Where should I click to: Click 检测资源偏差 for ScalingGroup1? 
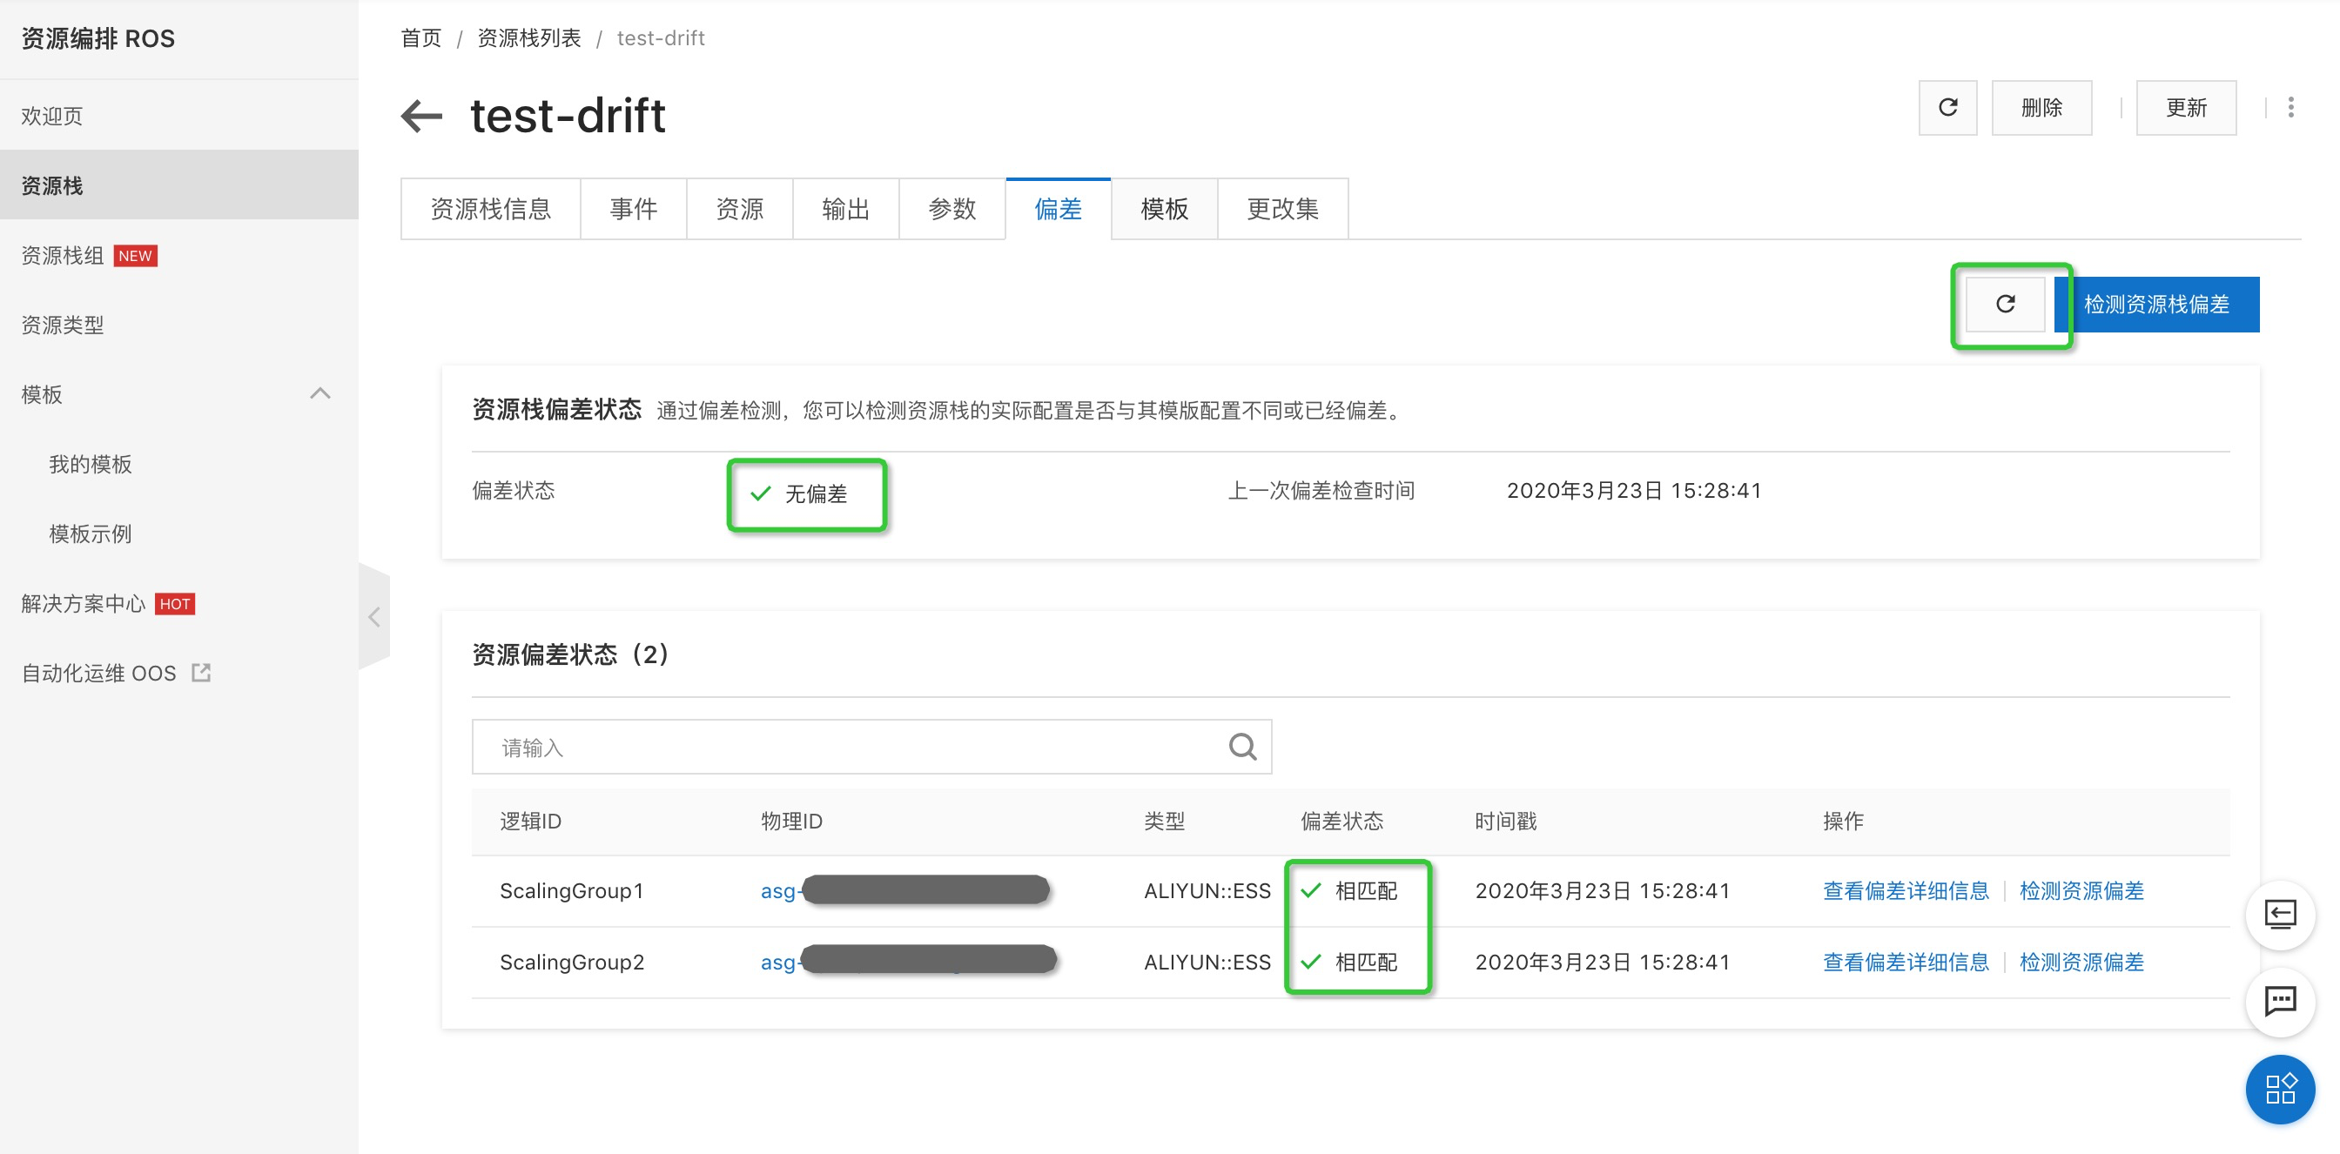tap(2082, 890)
